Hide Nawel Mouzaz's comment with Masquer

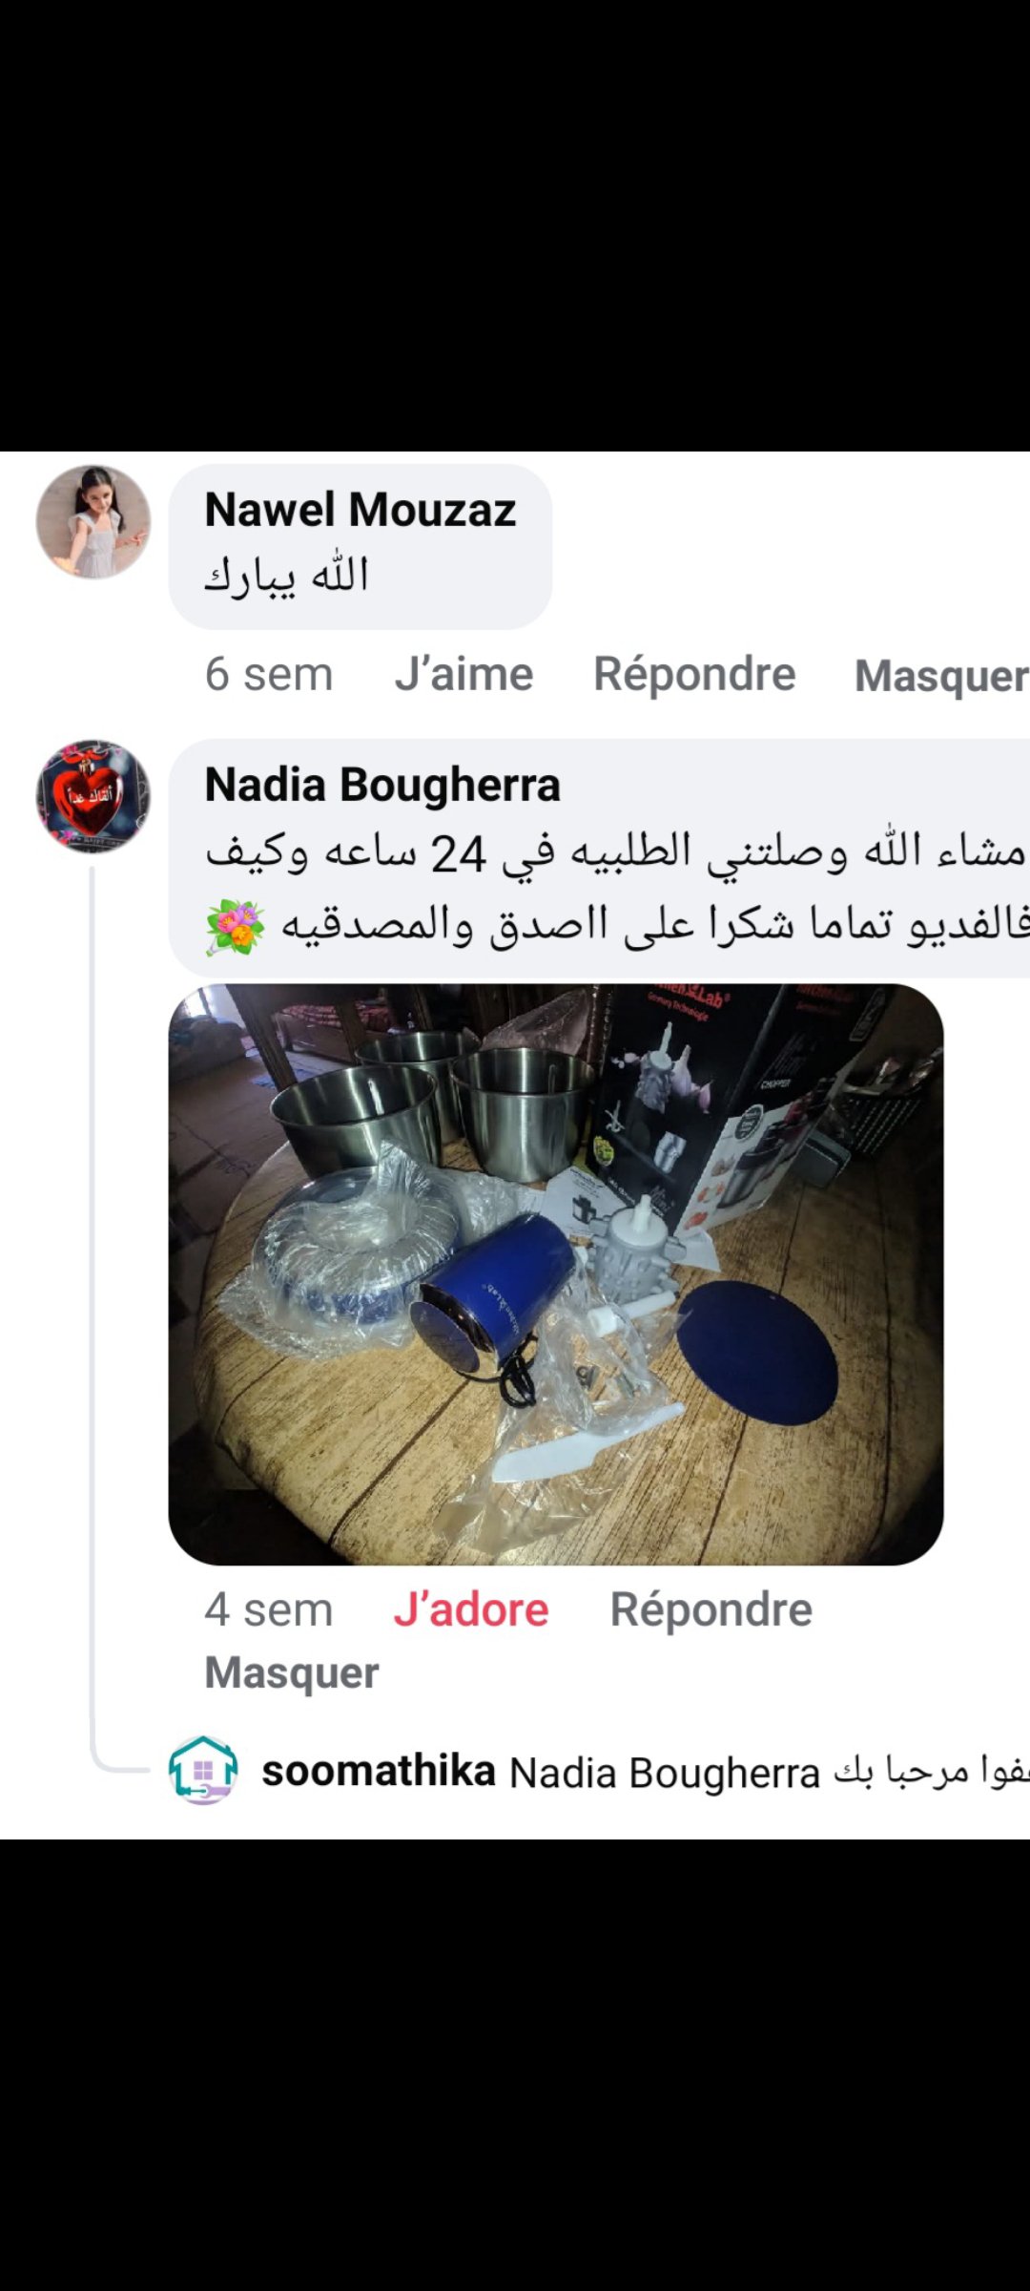pos(942,676)
